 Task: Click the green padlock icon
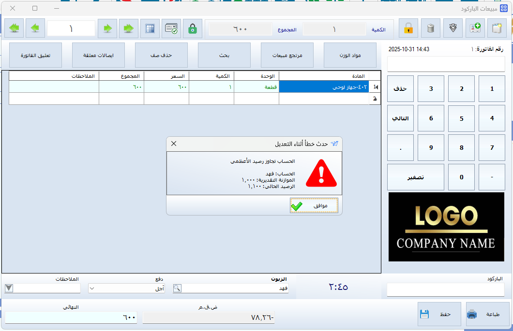click(193, 29)
